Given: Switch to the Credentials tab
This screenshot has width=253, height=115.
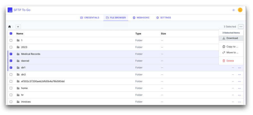Looking at the screenshot, I should pyautogui.click(x=90, y=18).
